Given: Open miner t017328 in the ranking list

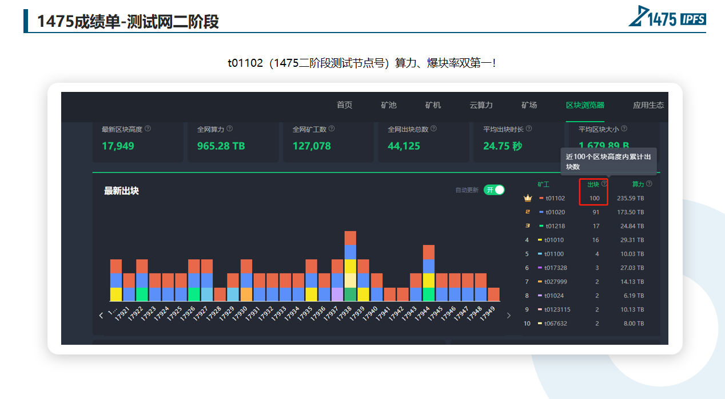Looking at the screenshot, I should (556, 268).
